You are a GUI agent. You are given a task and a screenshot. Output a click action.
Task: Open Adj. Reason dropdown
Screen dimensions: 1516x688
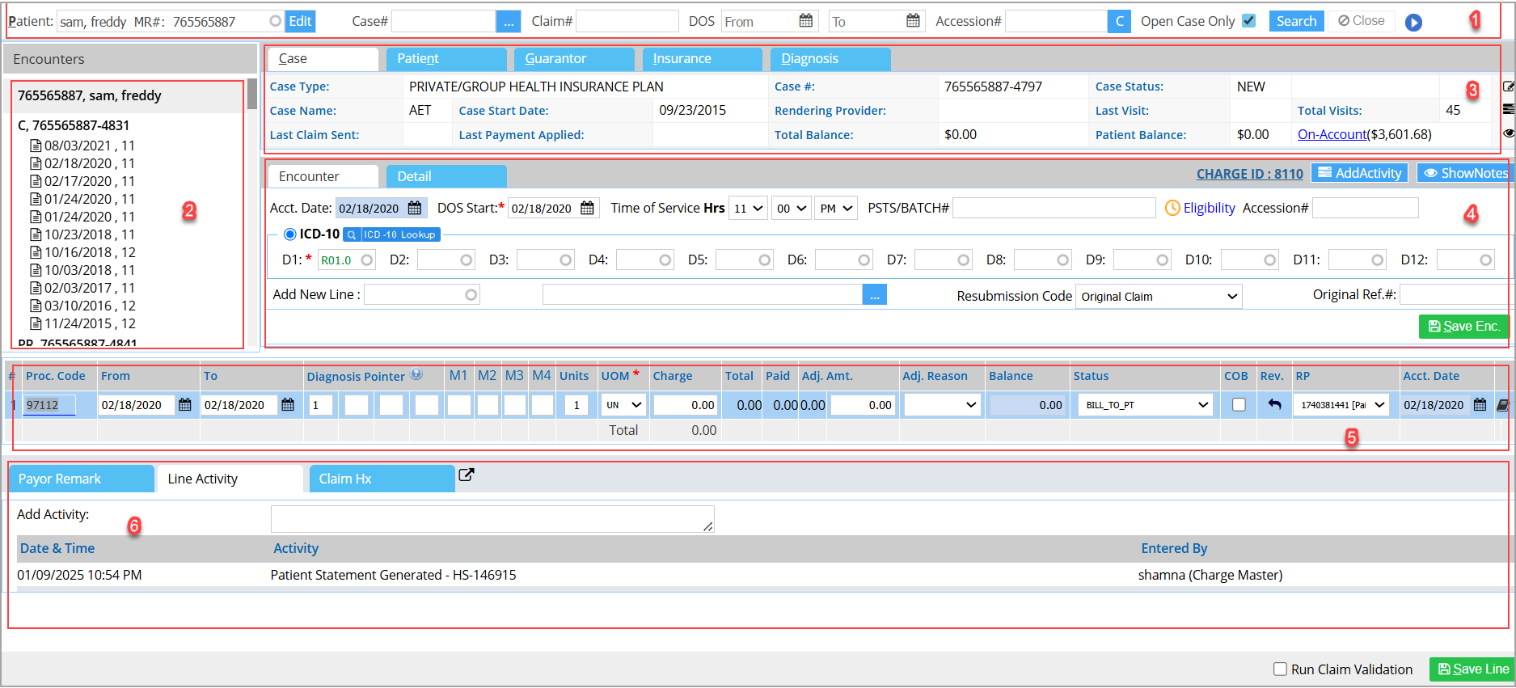[942, 404]
